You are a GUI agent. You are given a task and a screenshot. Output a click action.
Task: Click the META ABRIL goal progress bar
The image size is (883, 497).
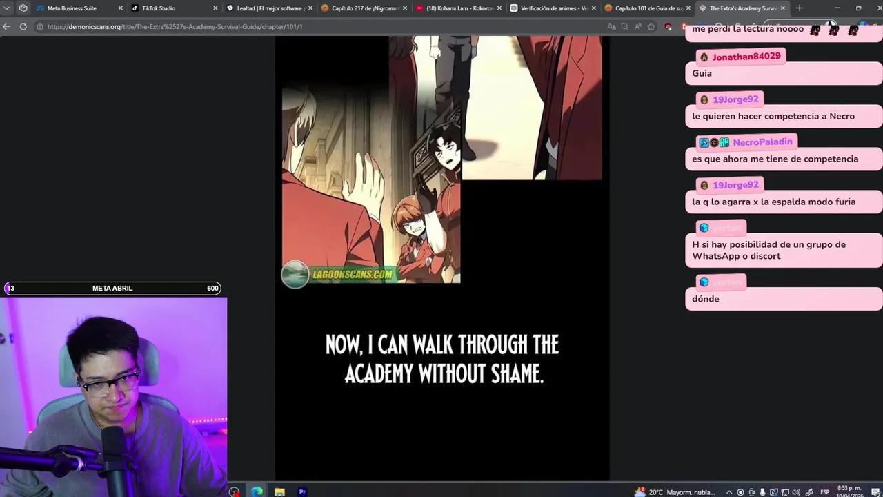[x=112, y=289]
